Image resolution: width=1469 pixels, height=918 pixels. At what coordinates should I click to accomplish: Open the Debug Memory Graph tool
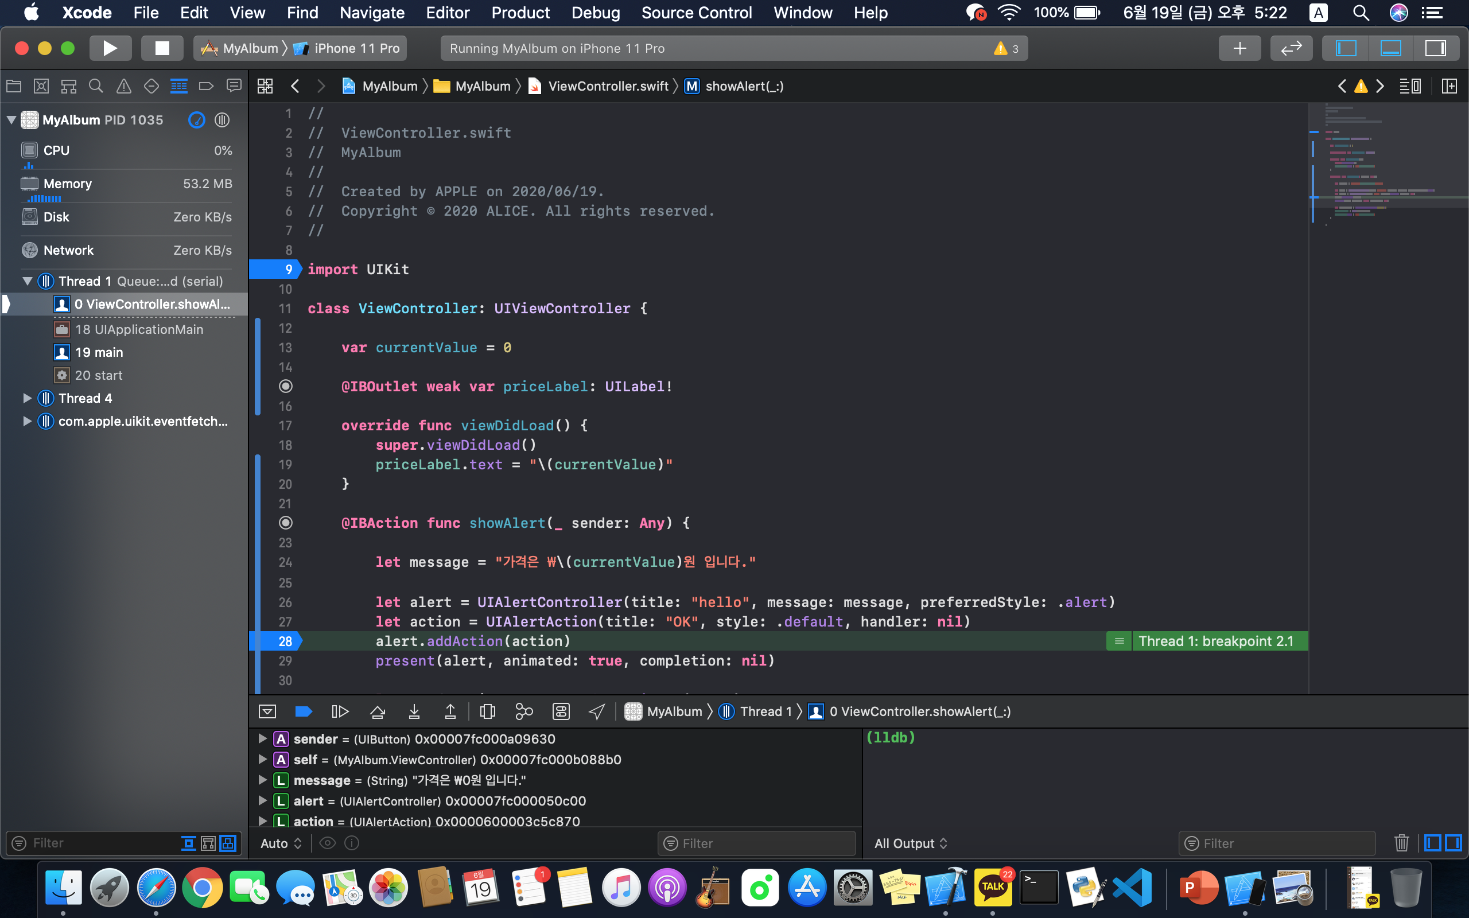pos(524,711)
